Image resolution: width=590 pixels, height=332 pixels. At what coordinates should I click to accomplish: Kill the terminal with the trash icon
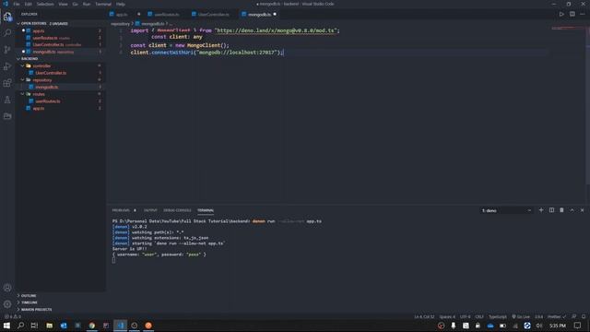point(561,210)
